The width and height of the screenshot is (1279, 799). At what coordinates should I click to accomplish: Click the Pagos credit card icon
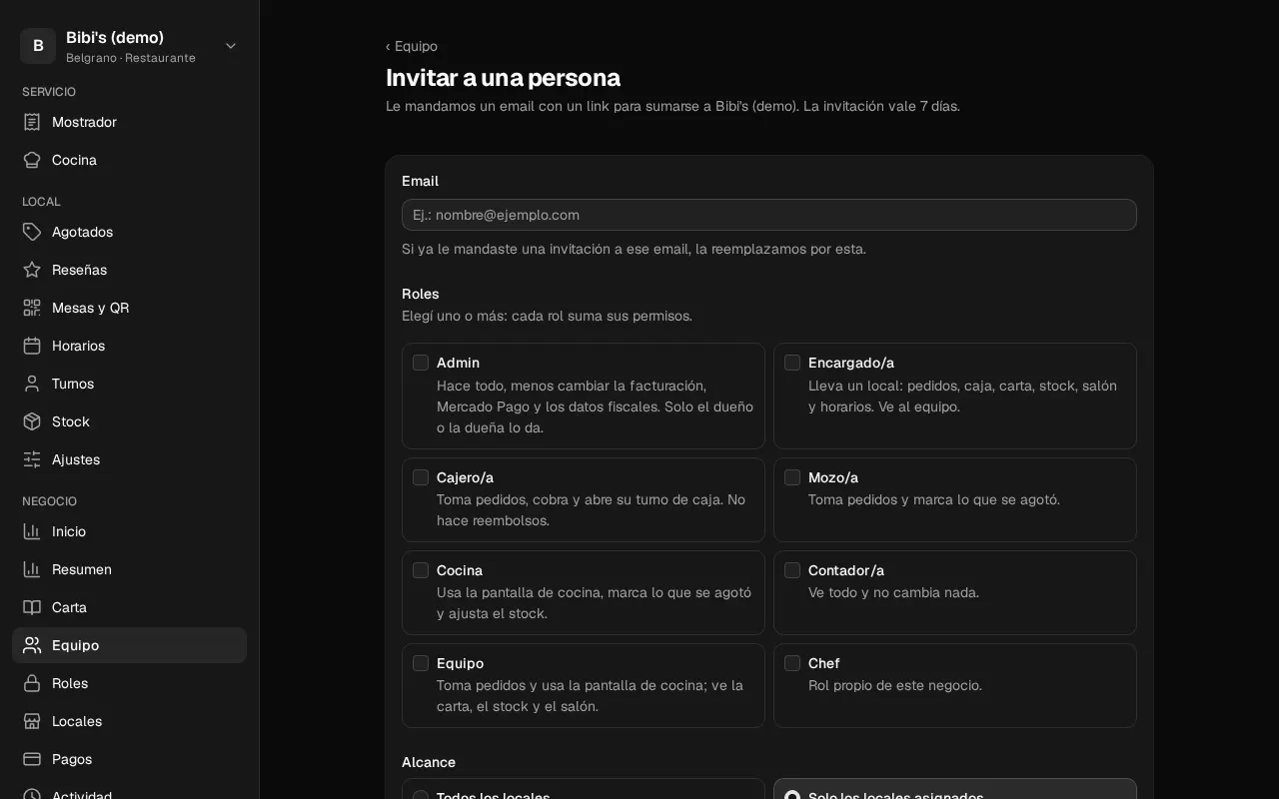(x=32, y=759)
